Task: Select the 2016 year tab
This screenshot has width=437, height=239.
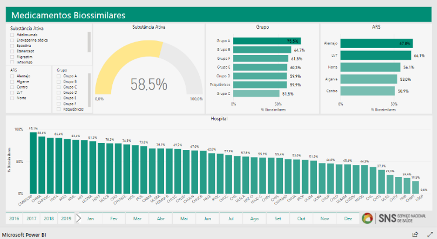Action: 14,219
